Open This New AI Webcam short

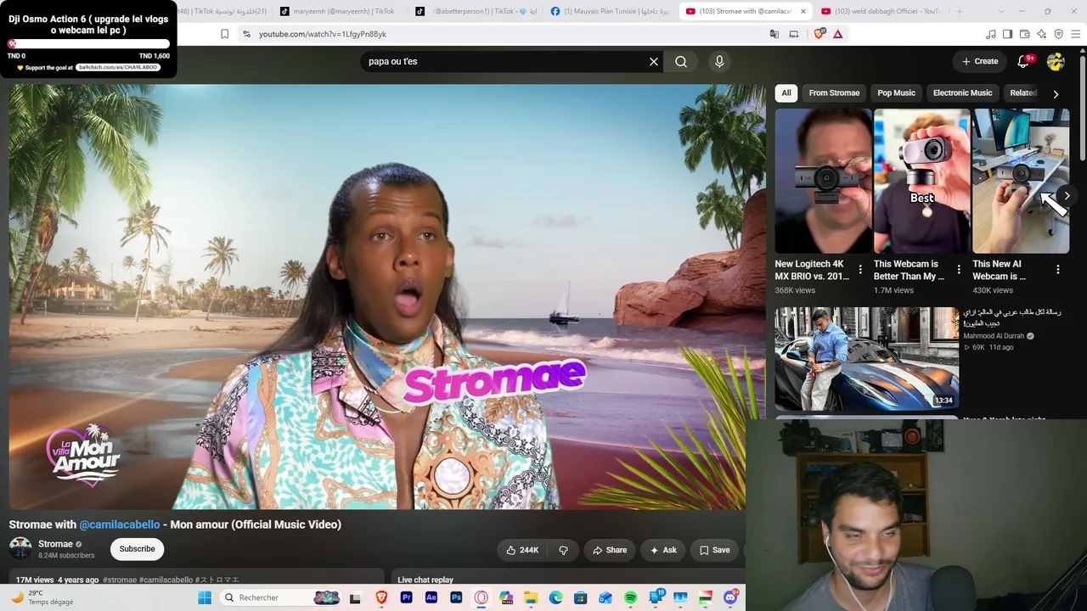coord(1021,181)
